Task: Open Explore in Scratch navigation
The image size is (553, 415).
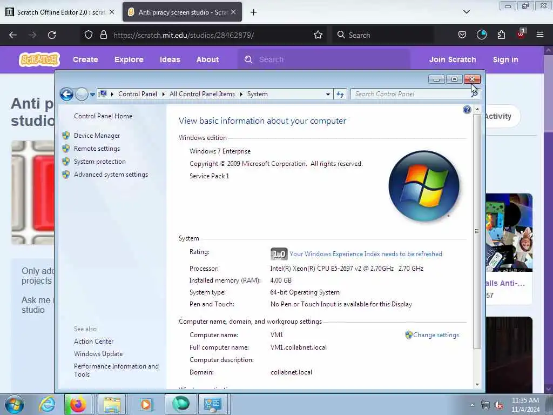Action: pyautogui.click(x=129, y=59)
